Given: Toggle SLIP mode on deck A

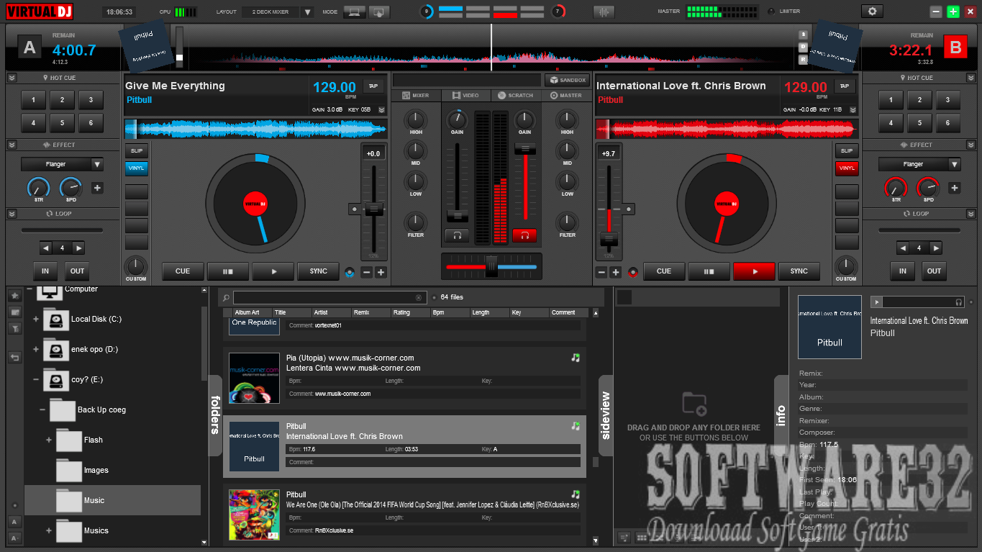Looking at the screenshot, I should (x=137, y=151).
